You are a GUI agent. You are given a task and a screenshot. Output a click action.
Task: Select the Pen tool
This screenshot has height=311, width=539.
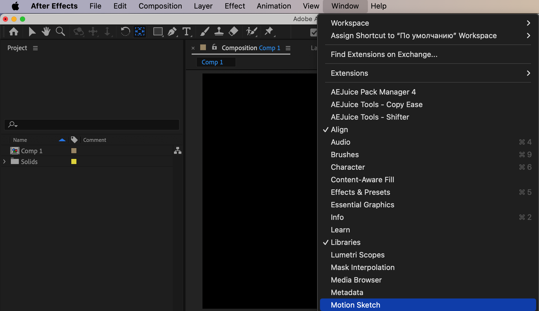[x=173, y=32]
